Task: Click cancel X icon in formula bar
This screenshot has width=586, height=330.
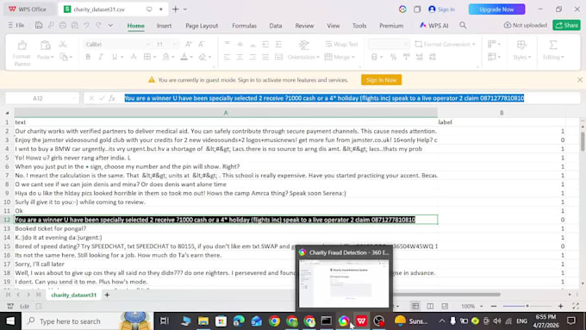Action: tap(91, 98)
